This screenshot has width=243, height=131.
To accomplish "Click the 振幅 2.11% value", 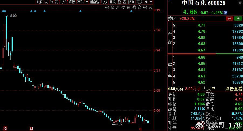I will click(199, 109).
